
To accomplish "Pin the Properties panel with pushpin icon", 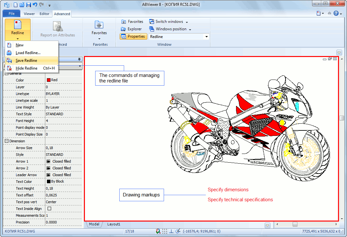I will click(x=79, y=59).
